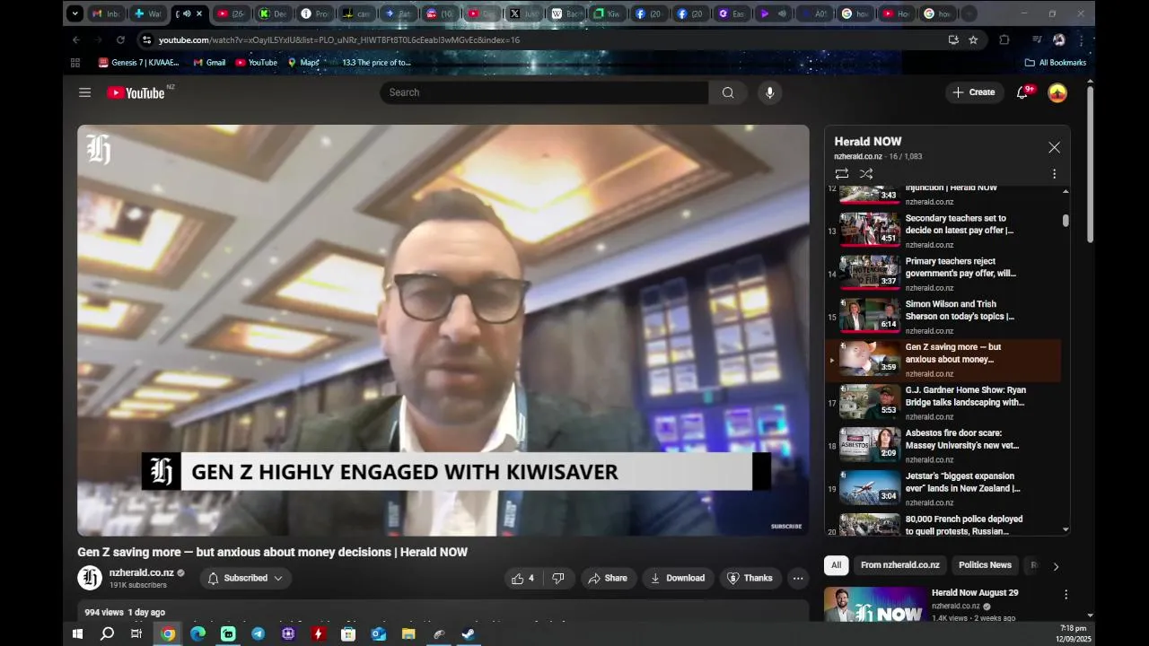Screen dimensions: 1149x646
Task: Open the account avatar menu
Action: [x=1057, y=92]
